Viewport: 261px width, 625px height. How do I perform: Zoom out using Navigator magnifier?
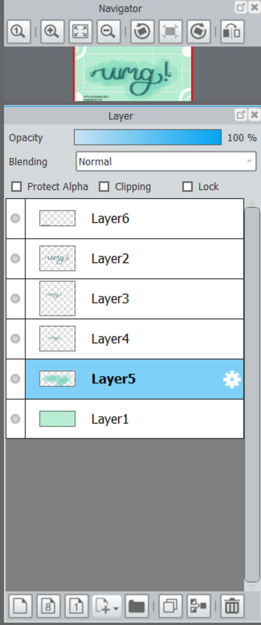coord(108,32)
